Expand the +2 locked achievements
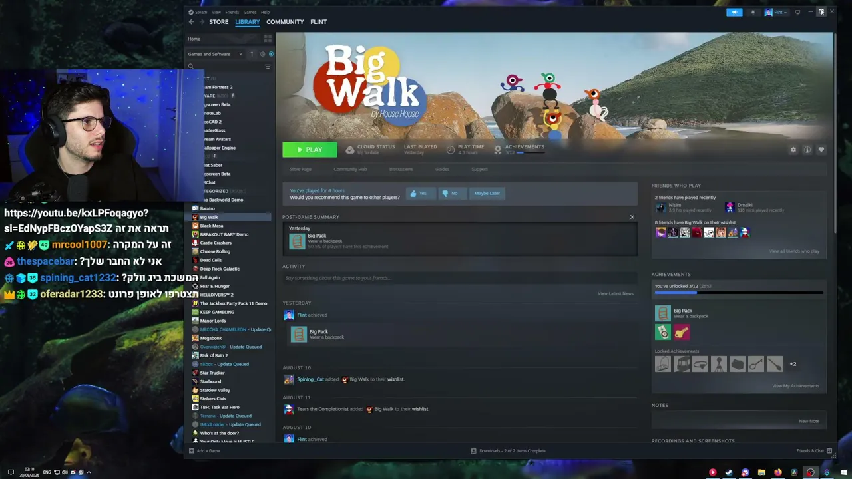 [x=793, y=364]
